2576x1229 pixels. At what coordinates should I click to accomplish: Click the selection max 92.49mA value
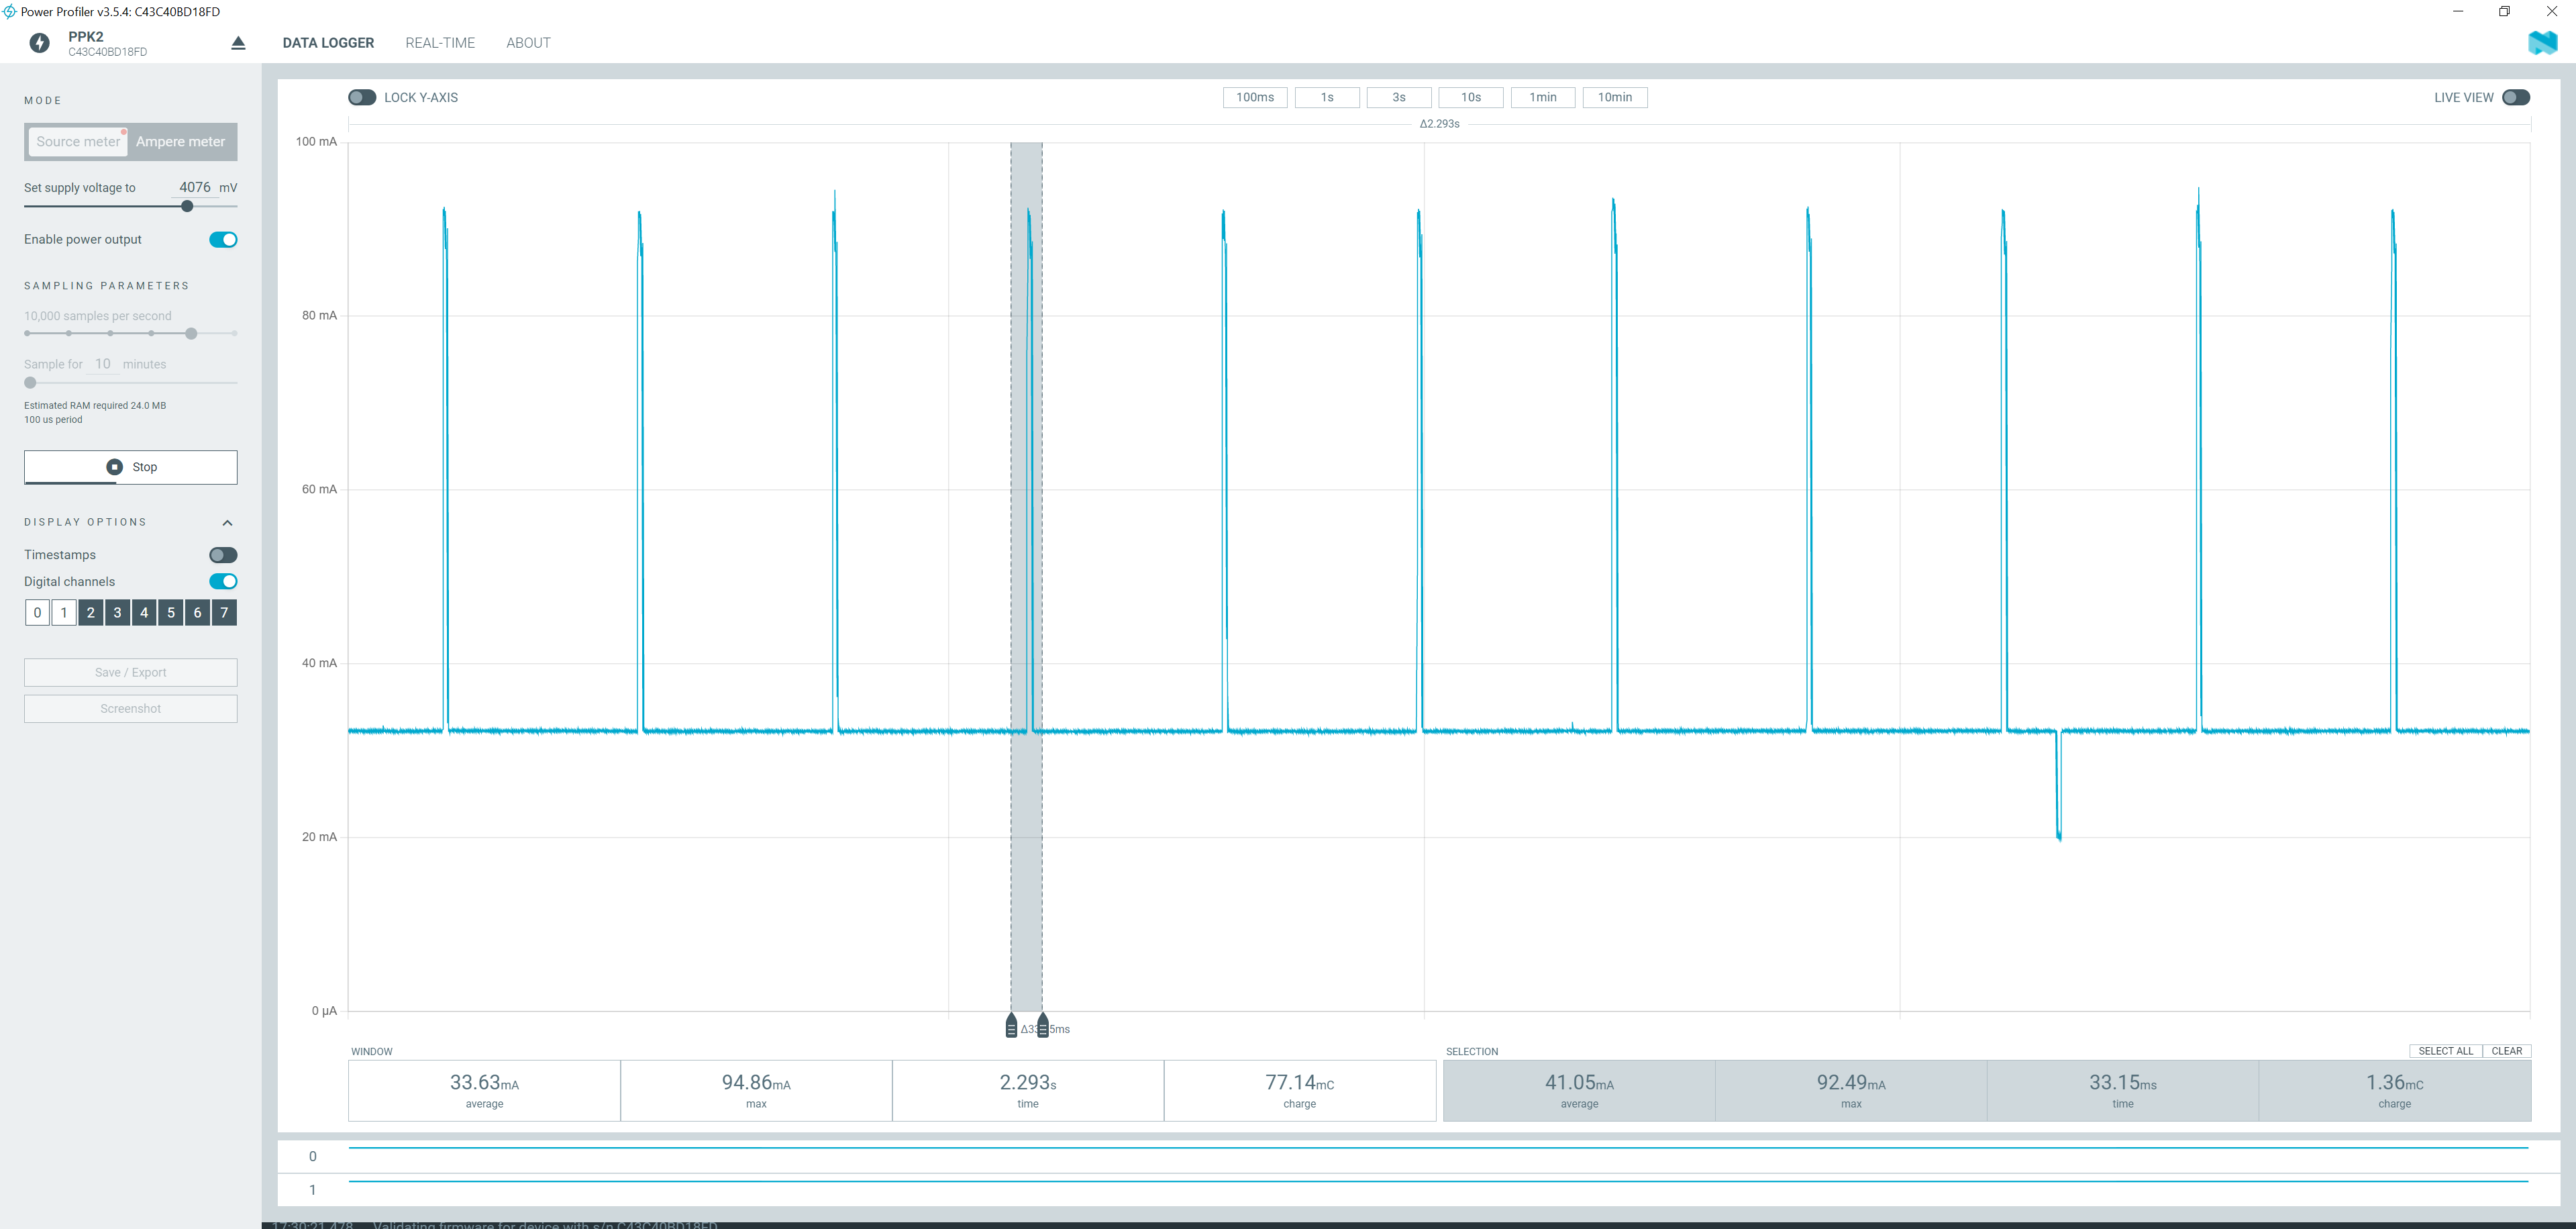[x=1851, y=1083]
